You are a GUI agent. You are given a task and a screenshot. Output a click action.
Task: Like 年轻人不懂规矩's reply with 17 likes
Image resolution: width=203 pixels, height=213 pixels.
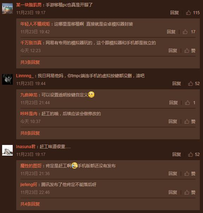coord(189,32)
